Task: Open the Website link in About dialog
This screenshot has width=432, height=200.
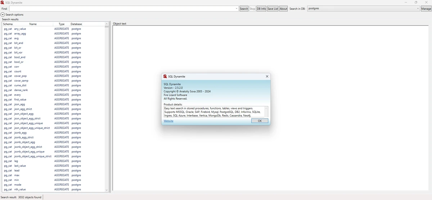Action: [168, 121]
